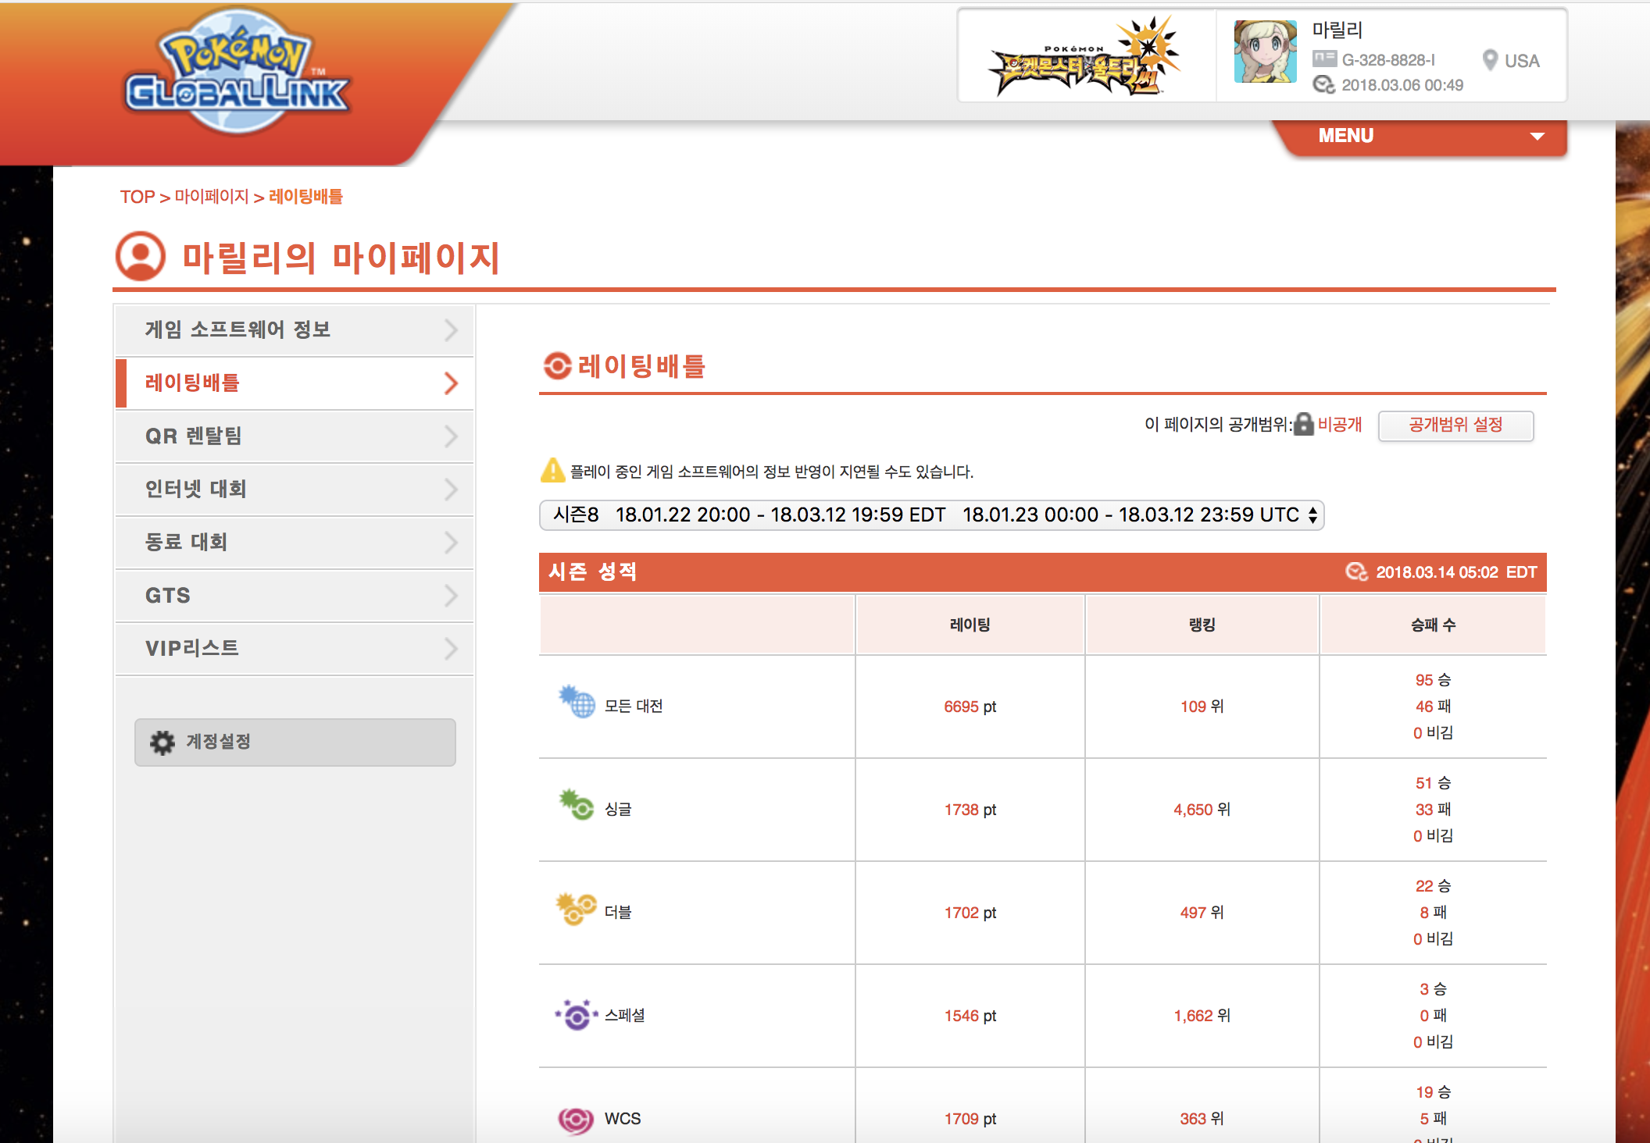
Task: Click the MENU dropdown arrow
Action: (1537, 137)
